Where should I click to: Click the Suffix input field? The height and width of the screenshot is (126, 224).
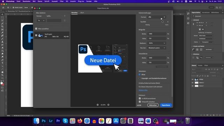pyautogui.click(x=54, y=21)
